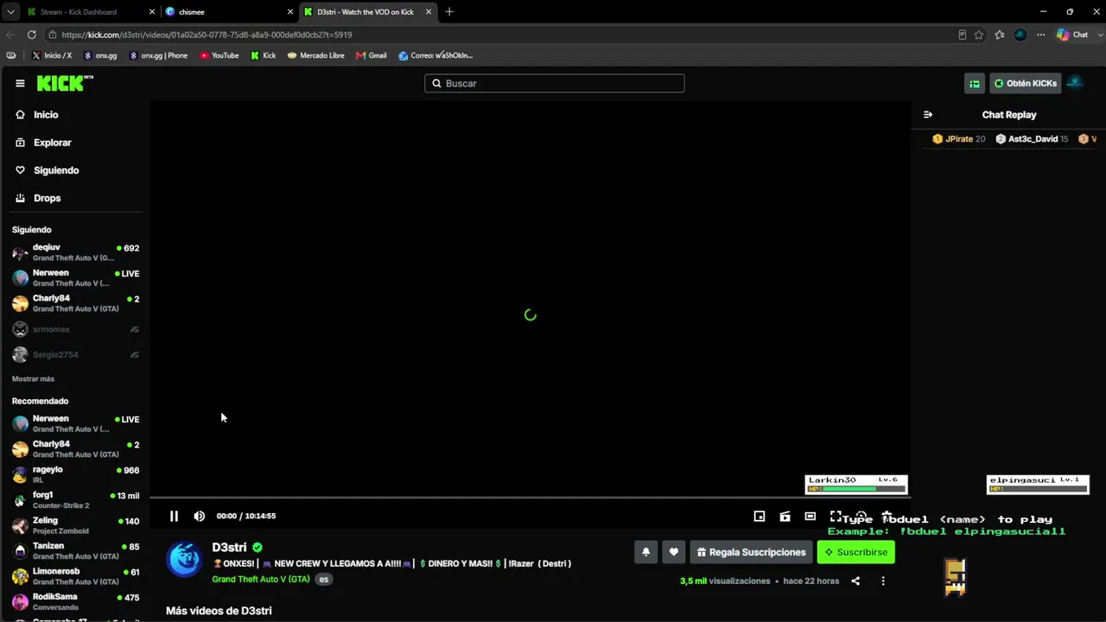Expand followed channels with Mostrar más

click(x=33, y=378)
